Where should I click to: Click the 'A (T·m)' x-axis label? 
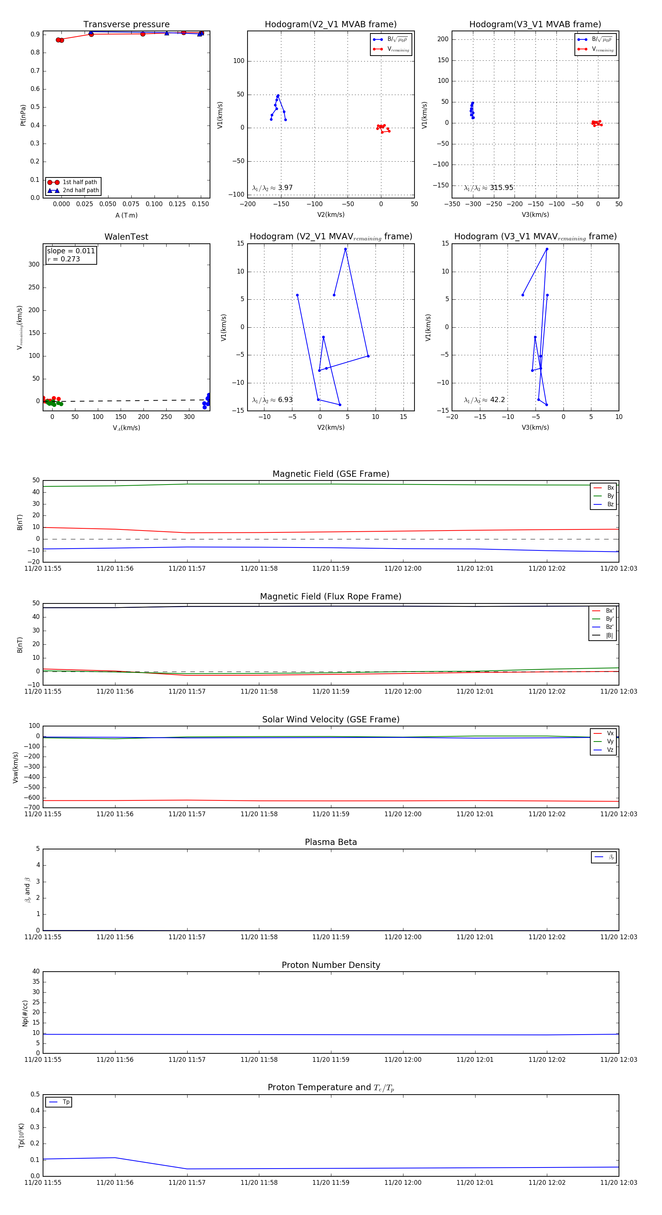tap(126, 215)
